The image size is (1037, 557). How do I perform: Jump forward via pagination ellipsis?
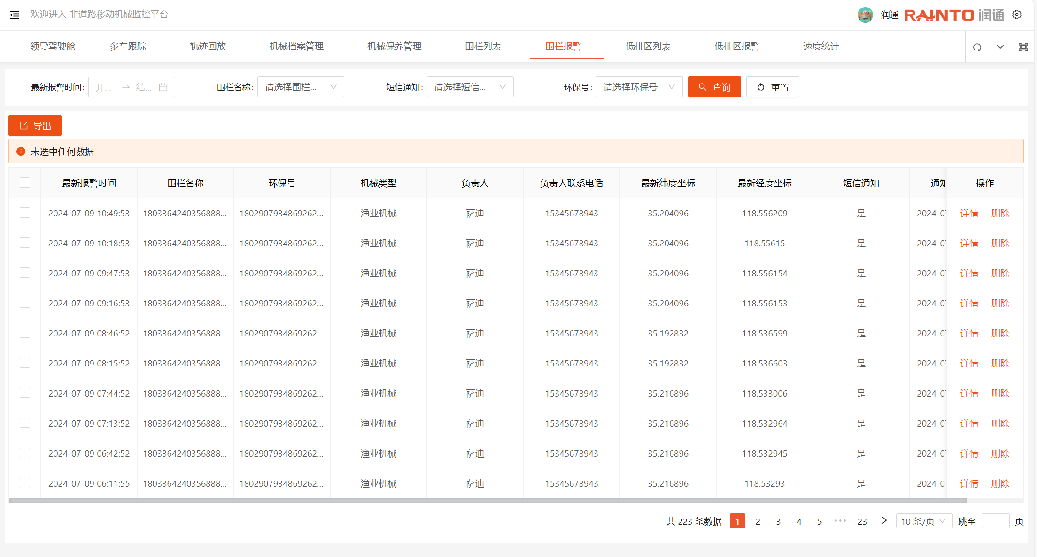click(x=840, y=521)
